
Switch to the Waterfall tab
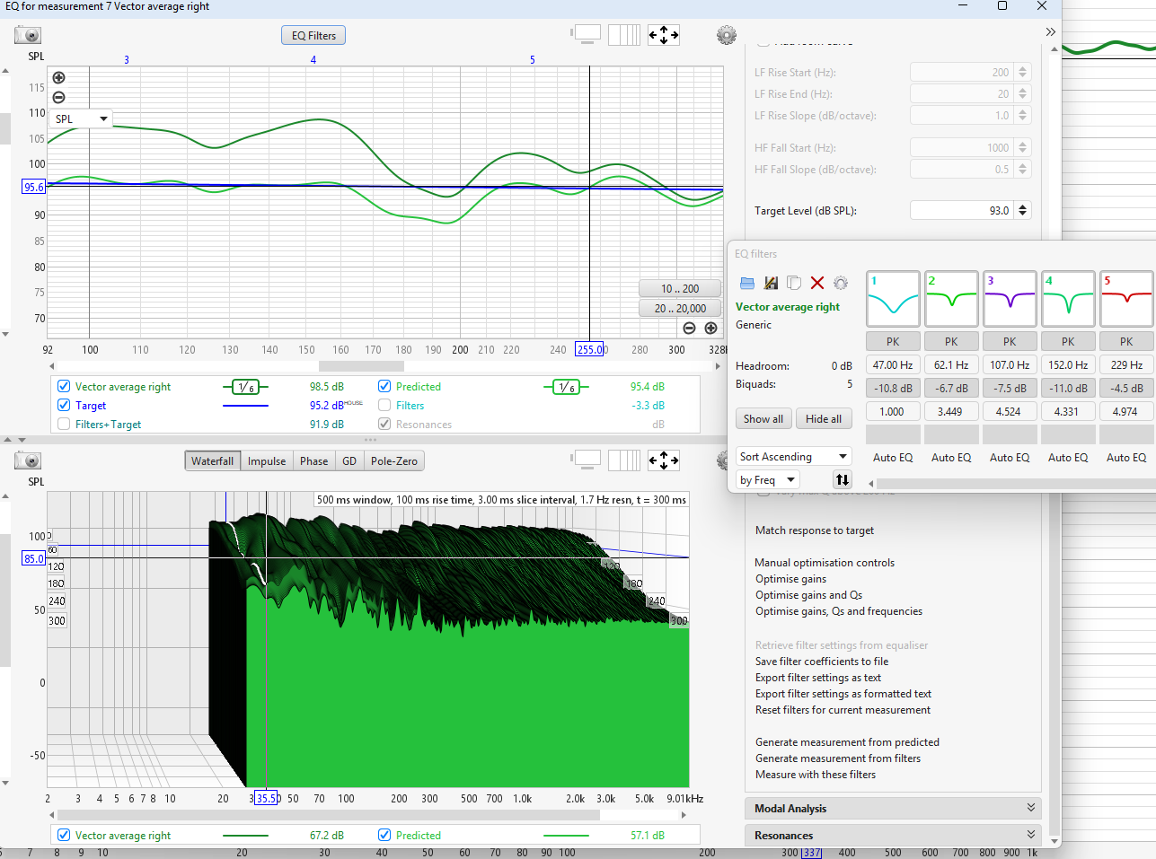(212, 460)
